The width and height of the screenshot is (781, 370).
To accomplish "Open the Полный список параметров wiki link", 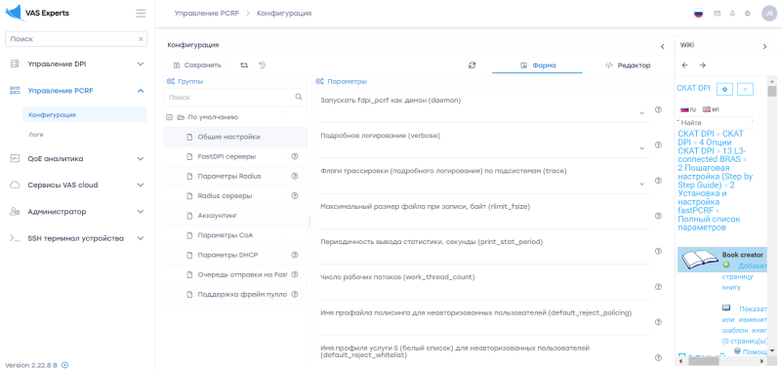I will pyautogui.click(x=709, y=224).
